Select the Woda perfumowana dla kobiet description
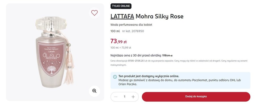The width and height of the screenshot is (260, 104). tap(131, 25)
